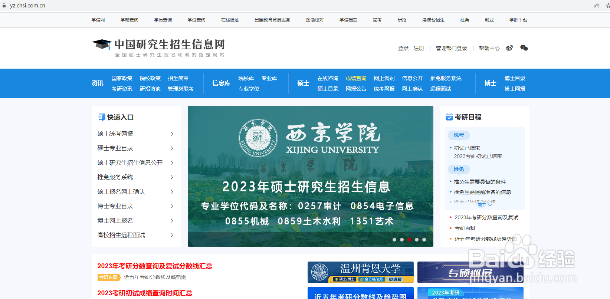Click 博士网报 in blue nav bar

tap(515, 89)
